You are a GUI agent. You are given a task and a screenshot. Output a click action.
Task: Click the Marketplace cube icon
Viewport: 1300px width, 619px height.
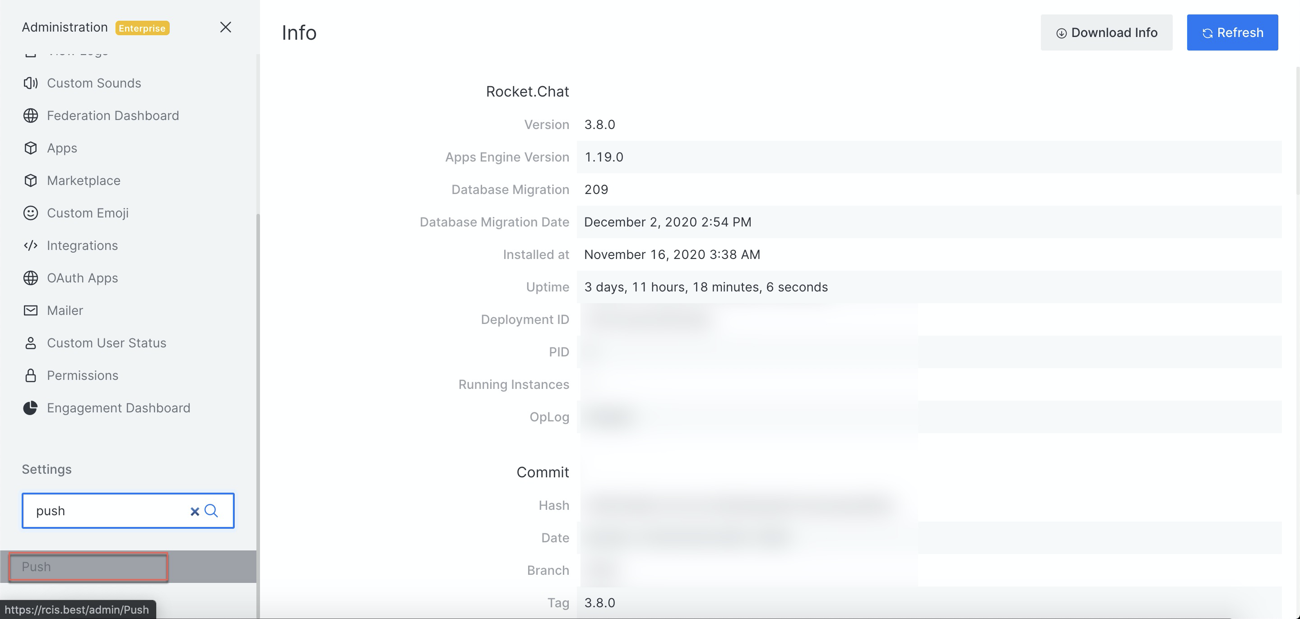(30, 180)
